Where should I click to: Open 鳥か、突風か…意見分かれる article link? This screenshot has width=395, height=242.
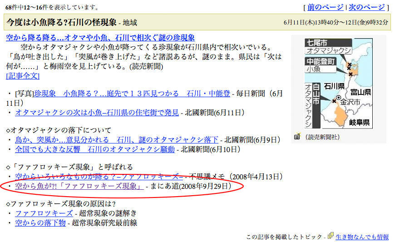(117, 140)
